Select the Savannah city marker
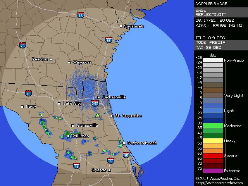The height and width of the screenshot is (186, 248). (x=121, y=26)
